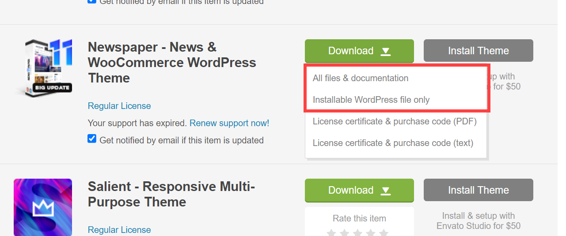Click Renew support now link
Image resolution: width=566 pixels, height=236 pixels.
click(x=229, y=123)
